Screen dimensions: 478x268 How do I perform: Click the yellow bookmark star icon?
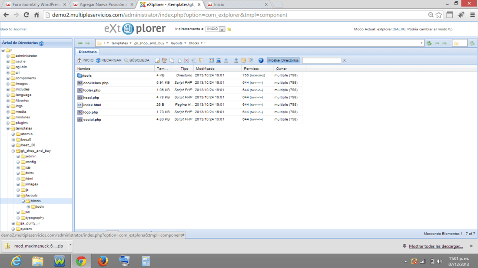point(229,29)
